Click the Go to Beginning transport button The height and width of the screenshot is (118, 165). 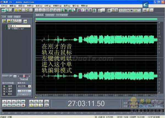tap(4, 105)
